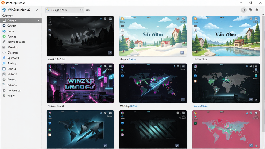Click the orange app icon in title bar
265x149 pixels.
click(x=3, y=3)
